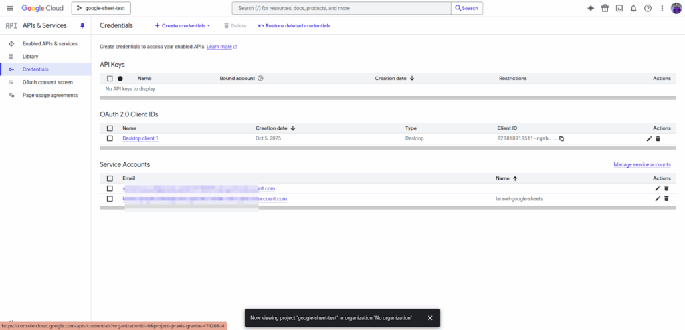This screenshot has width=685, height=330.
Task: Expand the Create credentials dropdown
Action: (x=183, y=25)
